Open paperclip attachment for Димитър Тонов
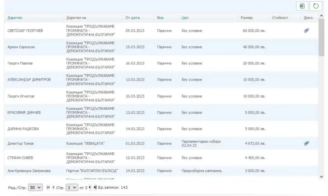The height and width of the screenshot is (196, 328). point(306,143)
